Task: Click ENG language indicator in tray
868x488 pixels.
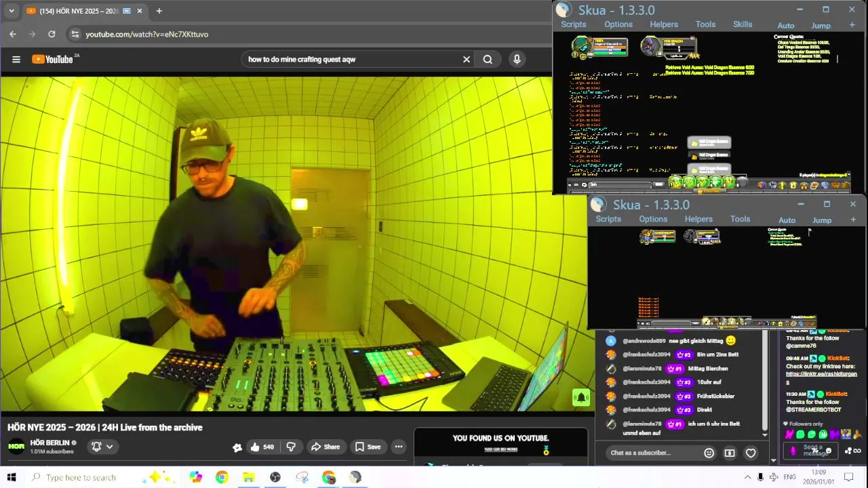Action: click(x=789, y=477)
